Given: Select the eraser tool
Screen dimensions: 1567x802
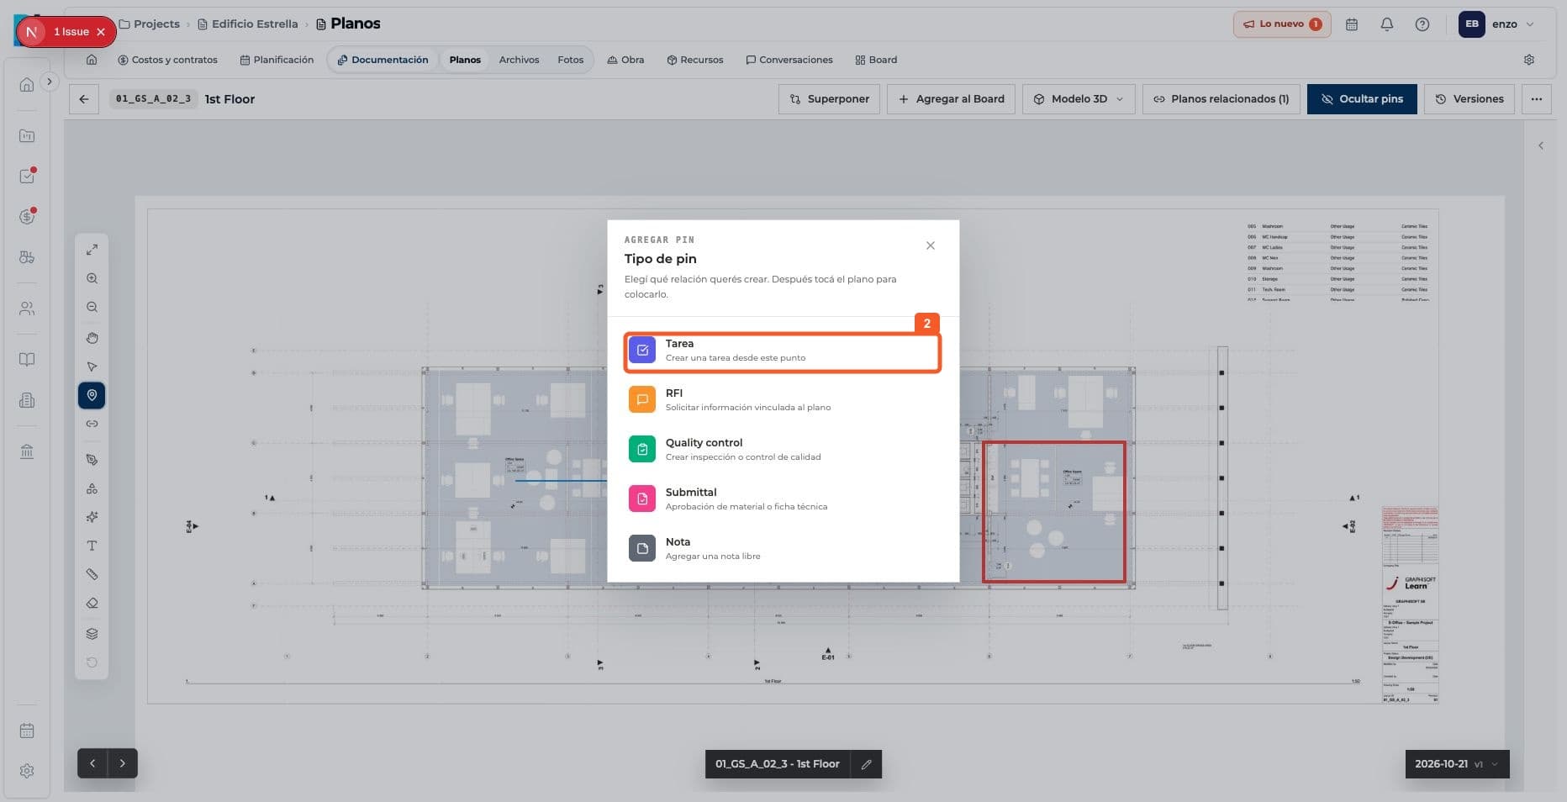Looking at the screenshot, I should (x=92, y=603).
